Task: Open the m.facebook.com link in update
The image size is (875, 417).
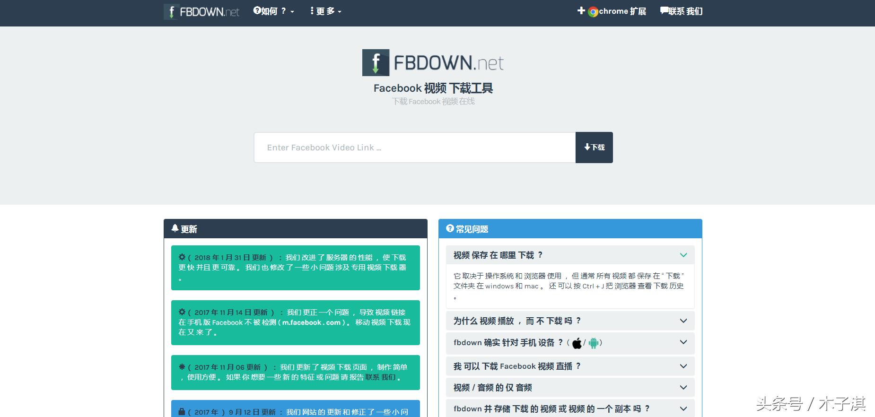Action: (x=311, y=322)
